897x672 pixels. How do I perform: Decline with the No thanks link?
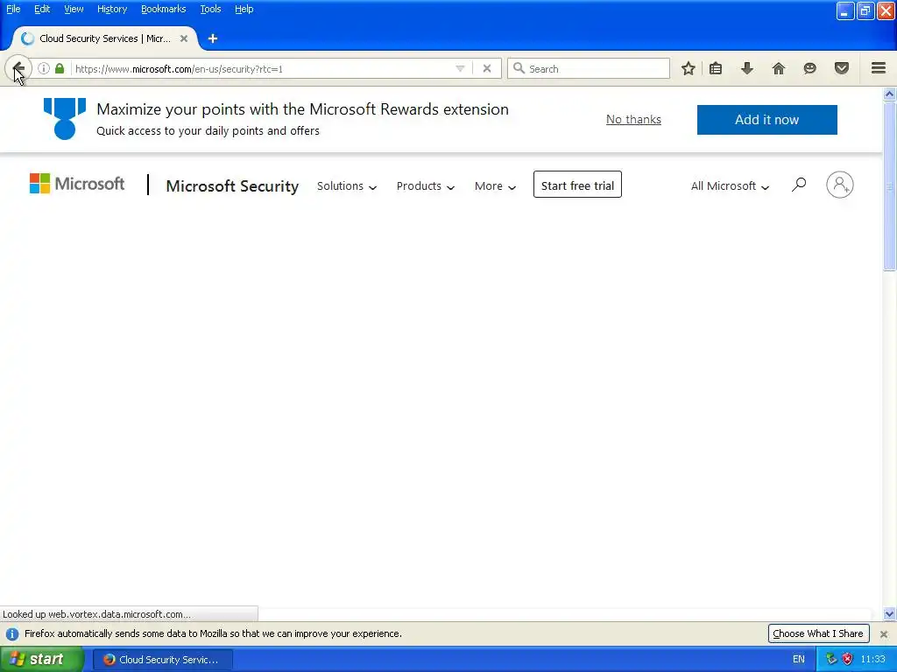pos(633,119)
